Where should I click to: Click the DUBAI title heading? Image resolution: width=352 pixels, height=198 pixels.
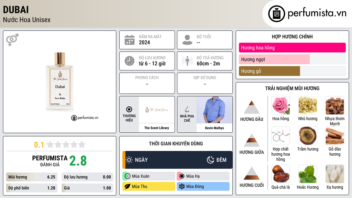point(16,10)
